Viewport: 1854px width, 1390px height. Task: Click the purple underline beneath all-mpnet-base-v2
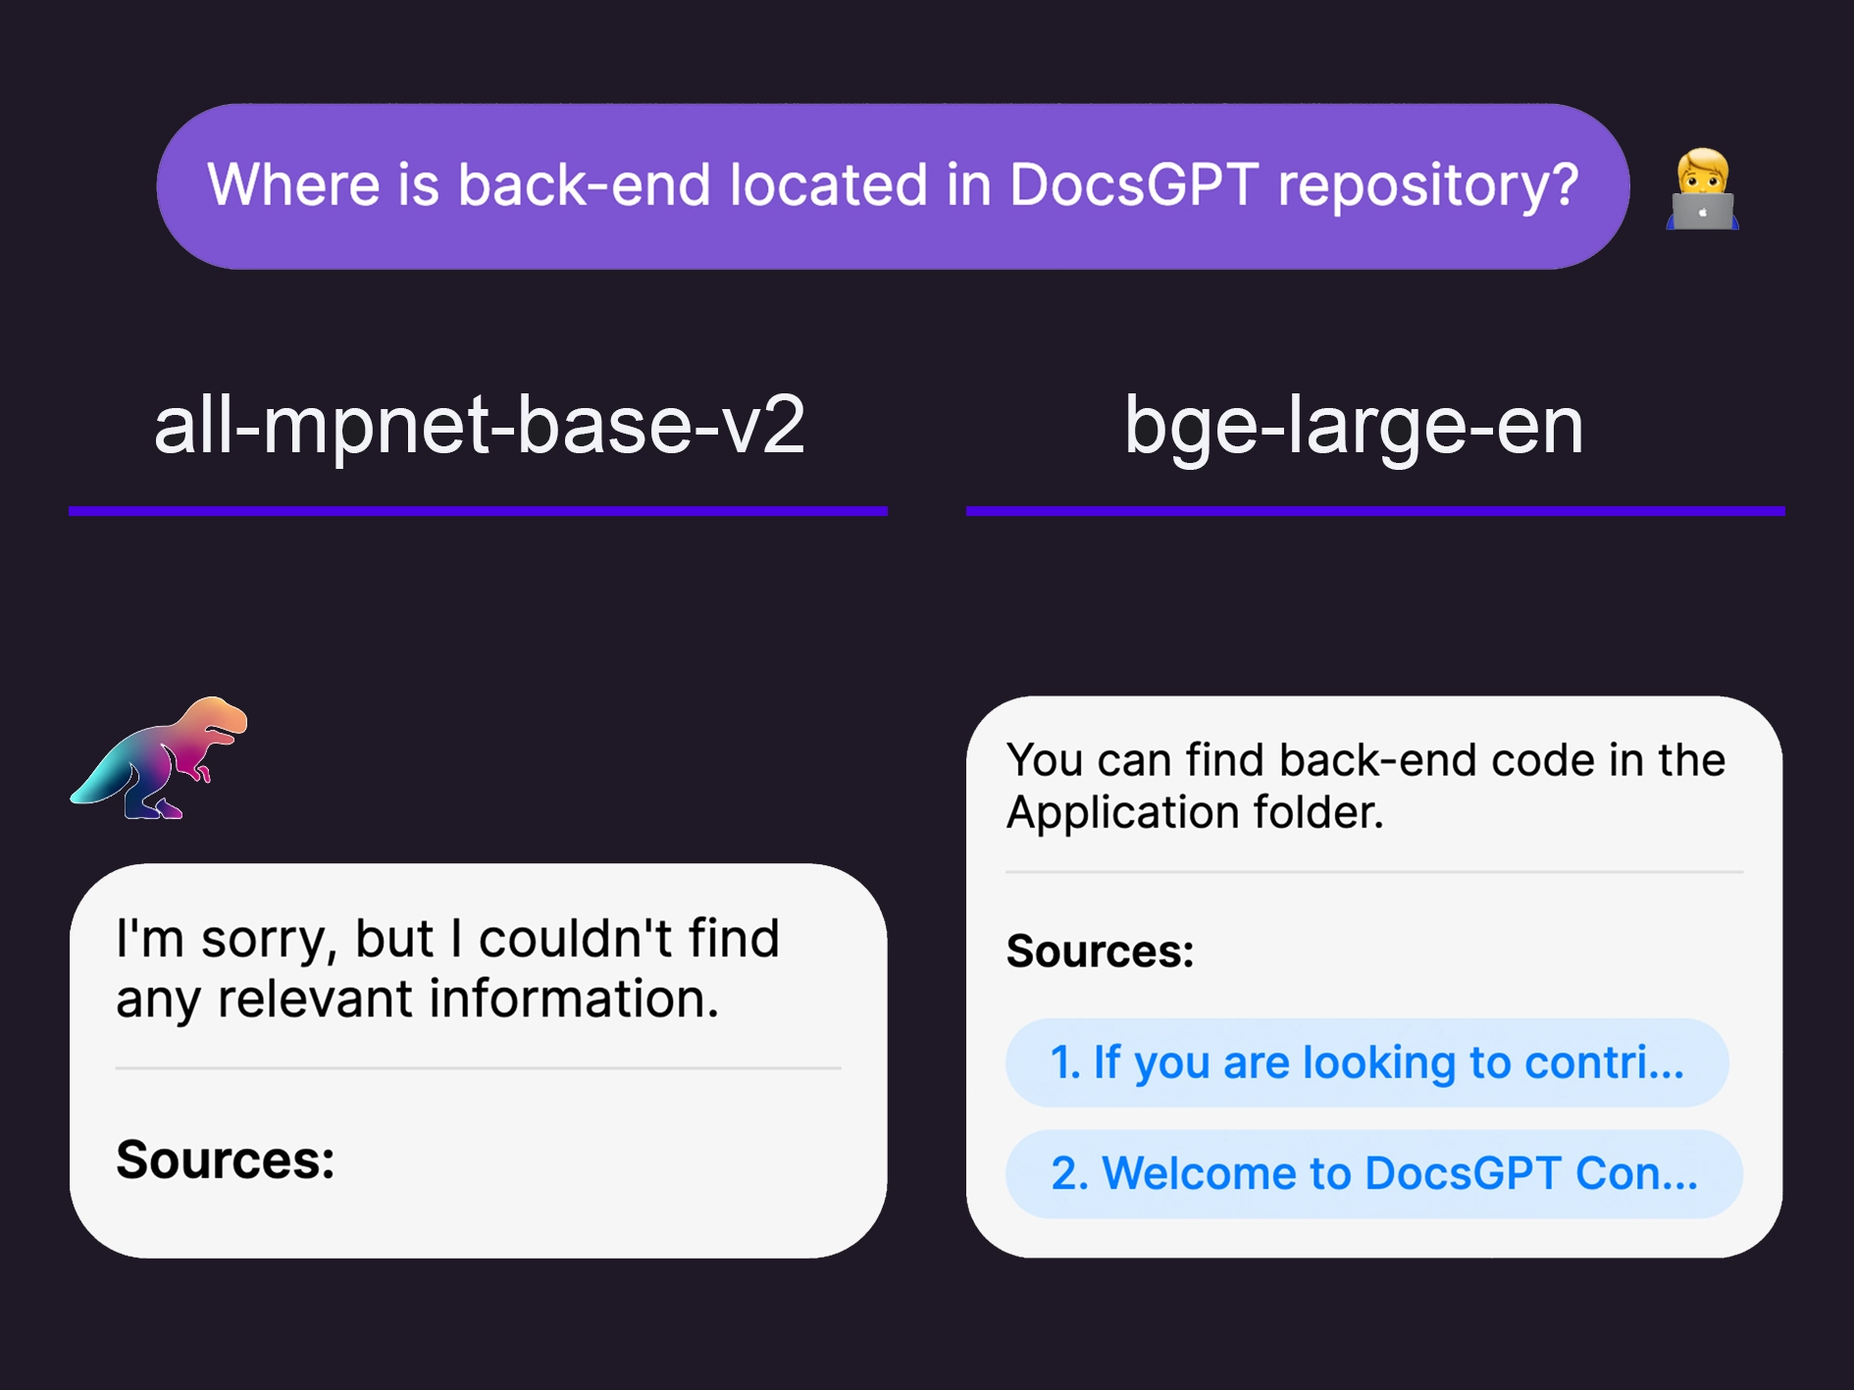tap(478, 511)
